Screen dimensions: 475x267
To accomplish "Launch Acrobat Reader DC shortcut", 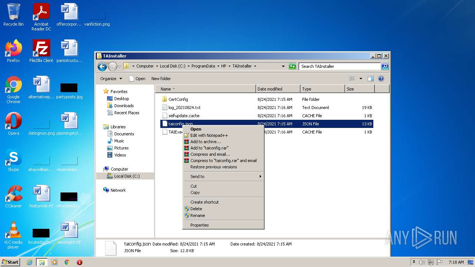I will [x=41, y=17].
